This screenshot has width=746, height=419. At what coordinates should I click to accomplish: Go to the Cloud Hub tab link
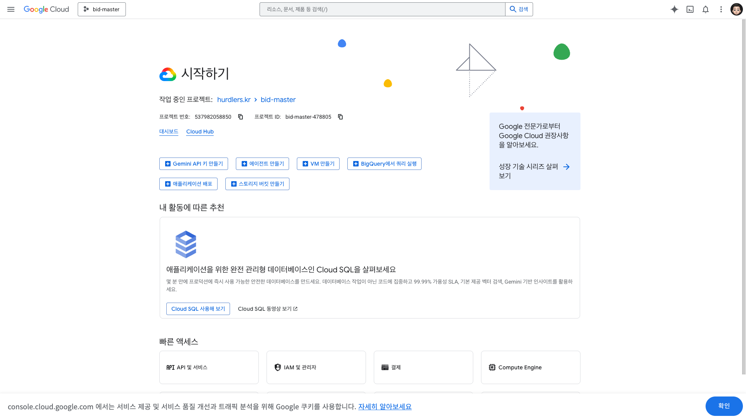pos(200,132)
